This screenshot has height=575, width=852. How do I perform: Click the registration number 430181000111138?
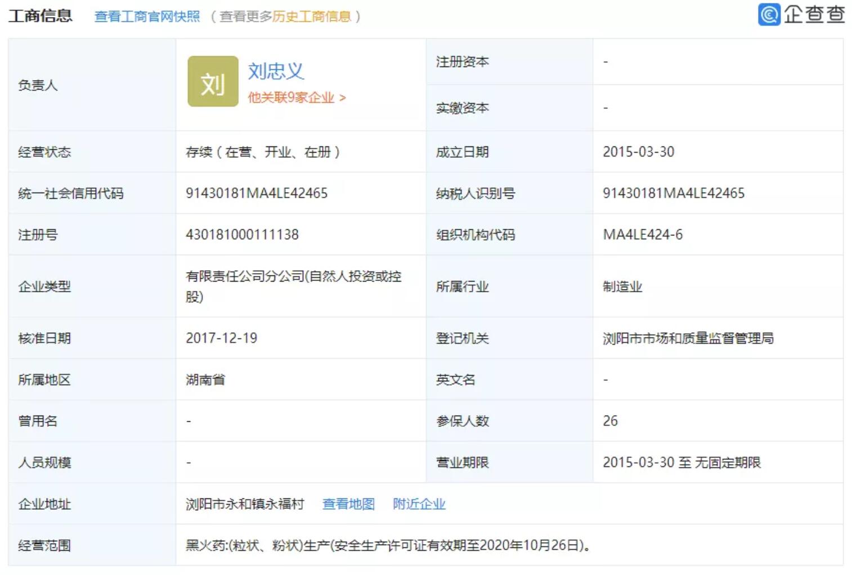pos(242,235)
